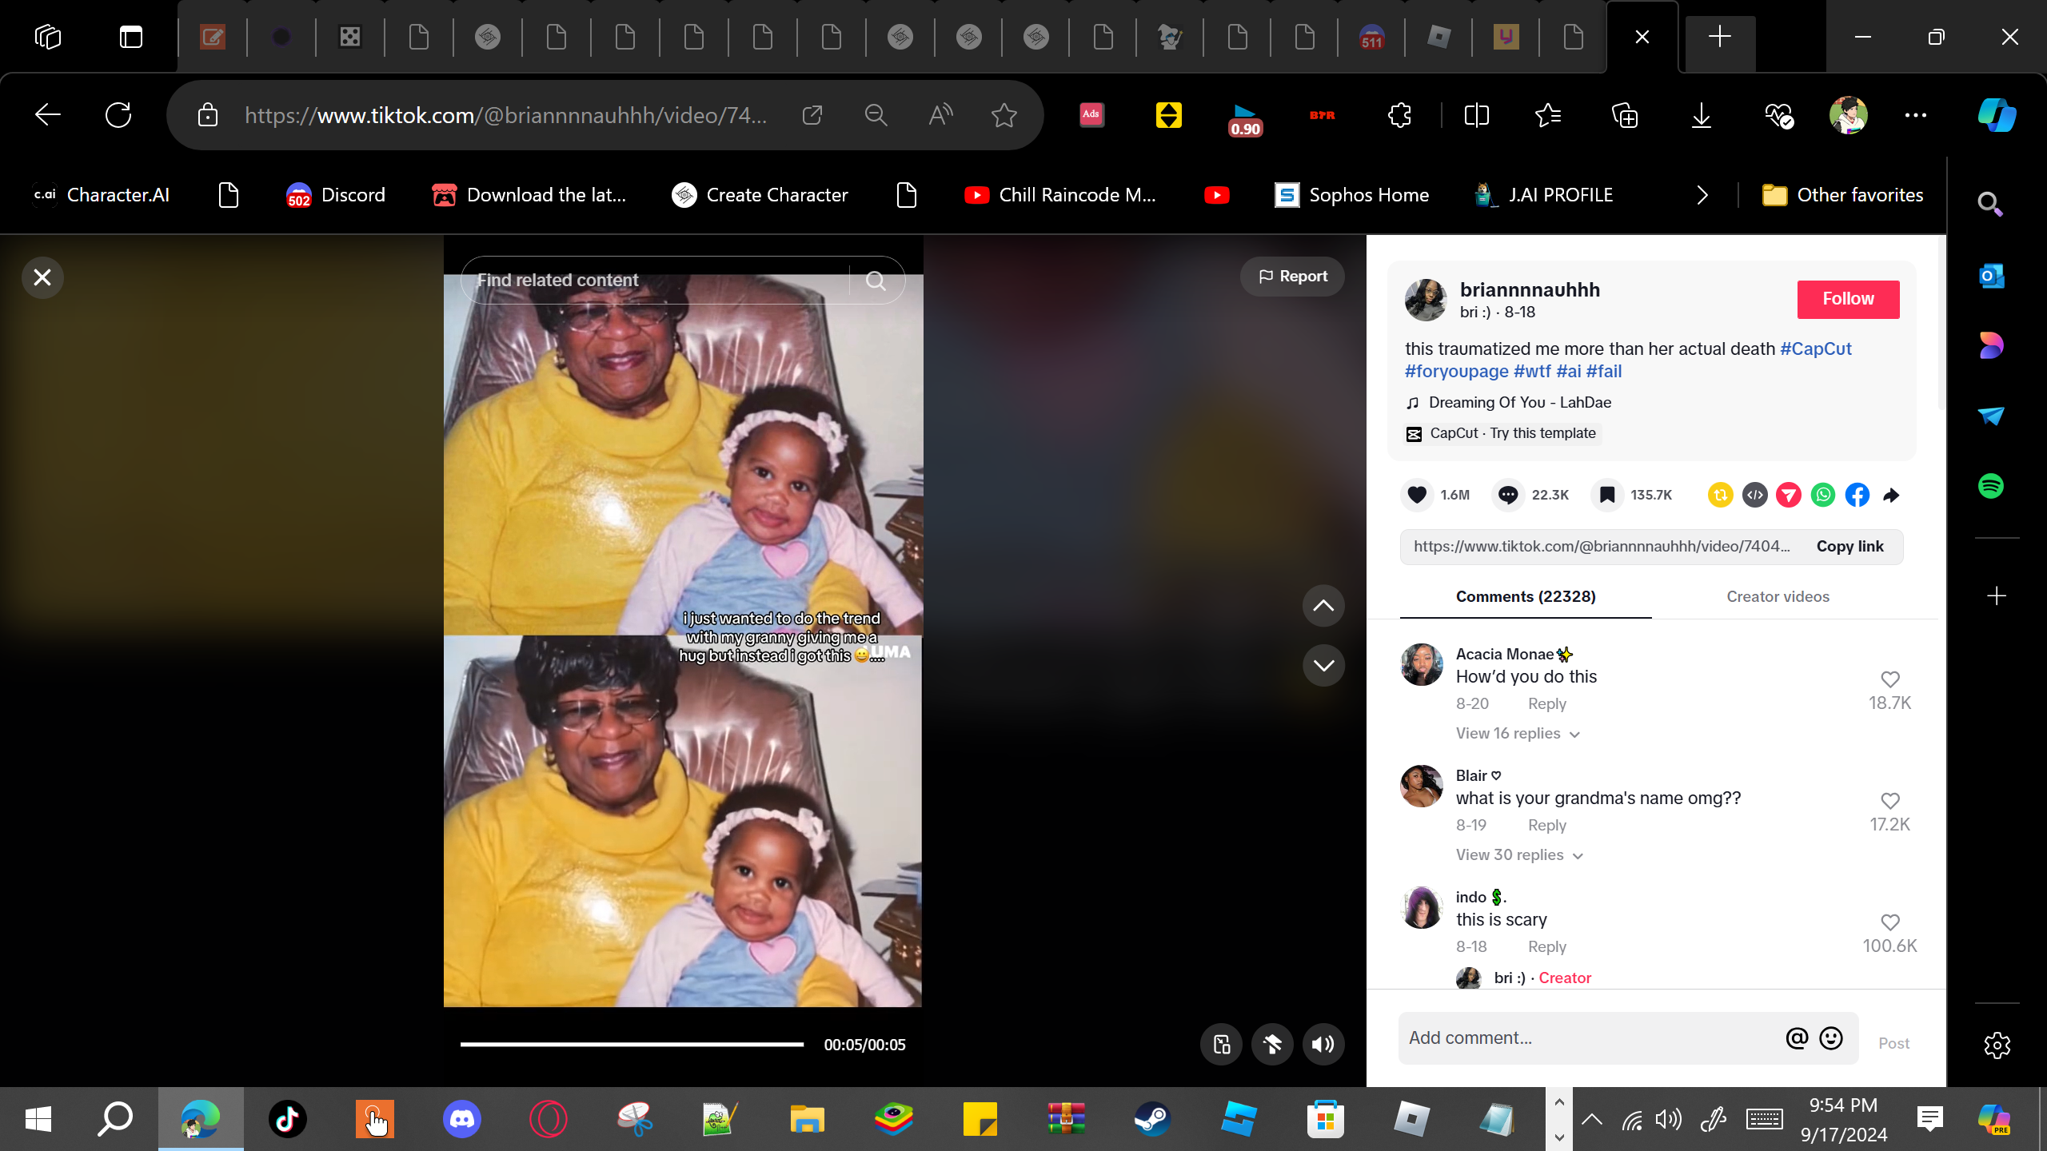Switch to Creator videos tab
2047x1151 pixels.
[1778, 596]
